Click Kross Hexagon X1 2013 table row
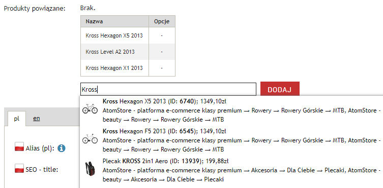This screenshot has height=188, width=383. pyautogui.click(x=128, y=68)
